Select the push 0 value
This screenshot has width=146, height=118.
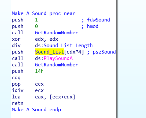(x=36, y=26)
